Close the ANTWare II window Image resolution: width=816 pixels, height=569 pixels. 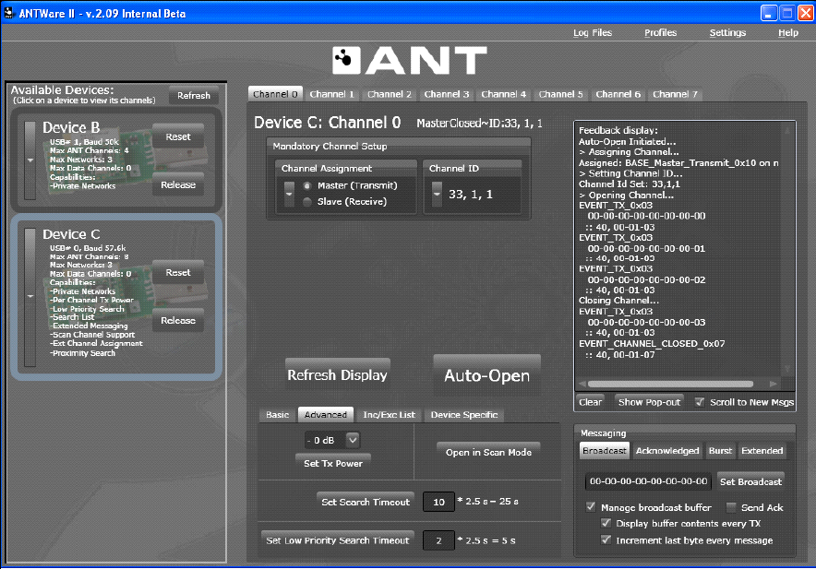coord(806,13)
